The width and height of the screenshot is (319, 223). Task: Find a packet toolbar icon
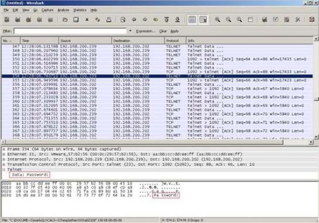pos(123,20)
